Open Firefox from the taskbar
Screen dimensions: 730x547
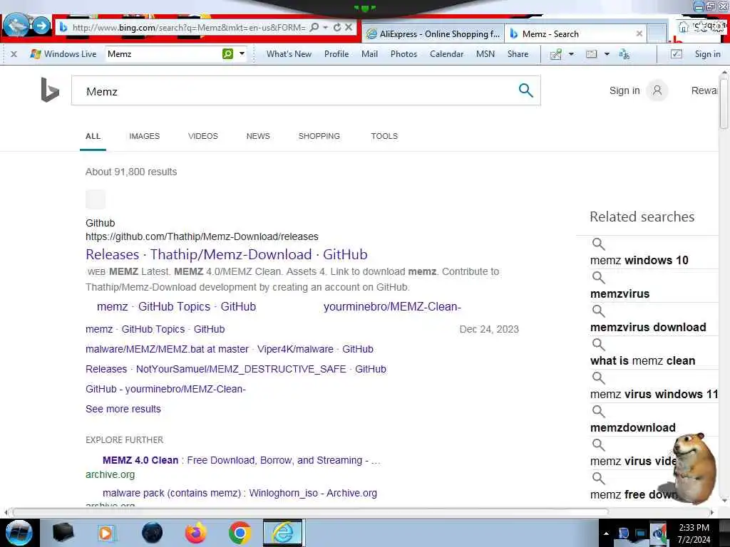(195, 533)
